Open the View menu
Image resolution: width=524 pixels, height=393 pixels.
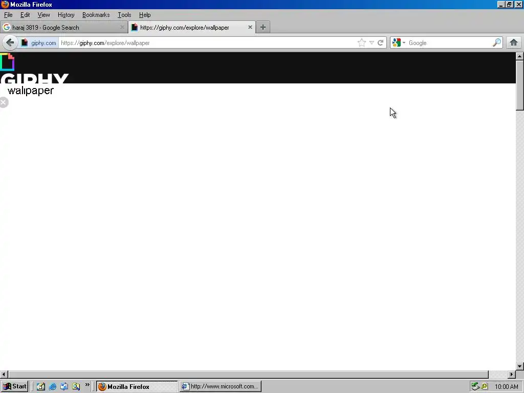43,15
